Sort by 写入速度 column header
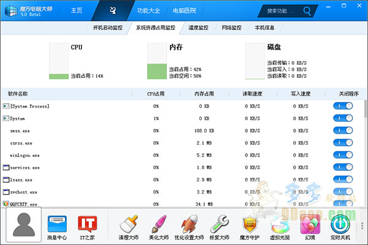 (301, 94)
